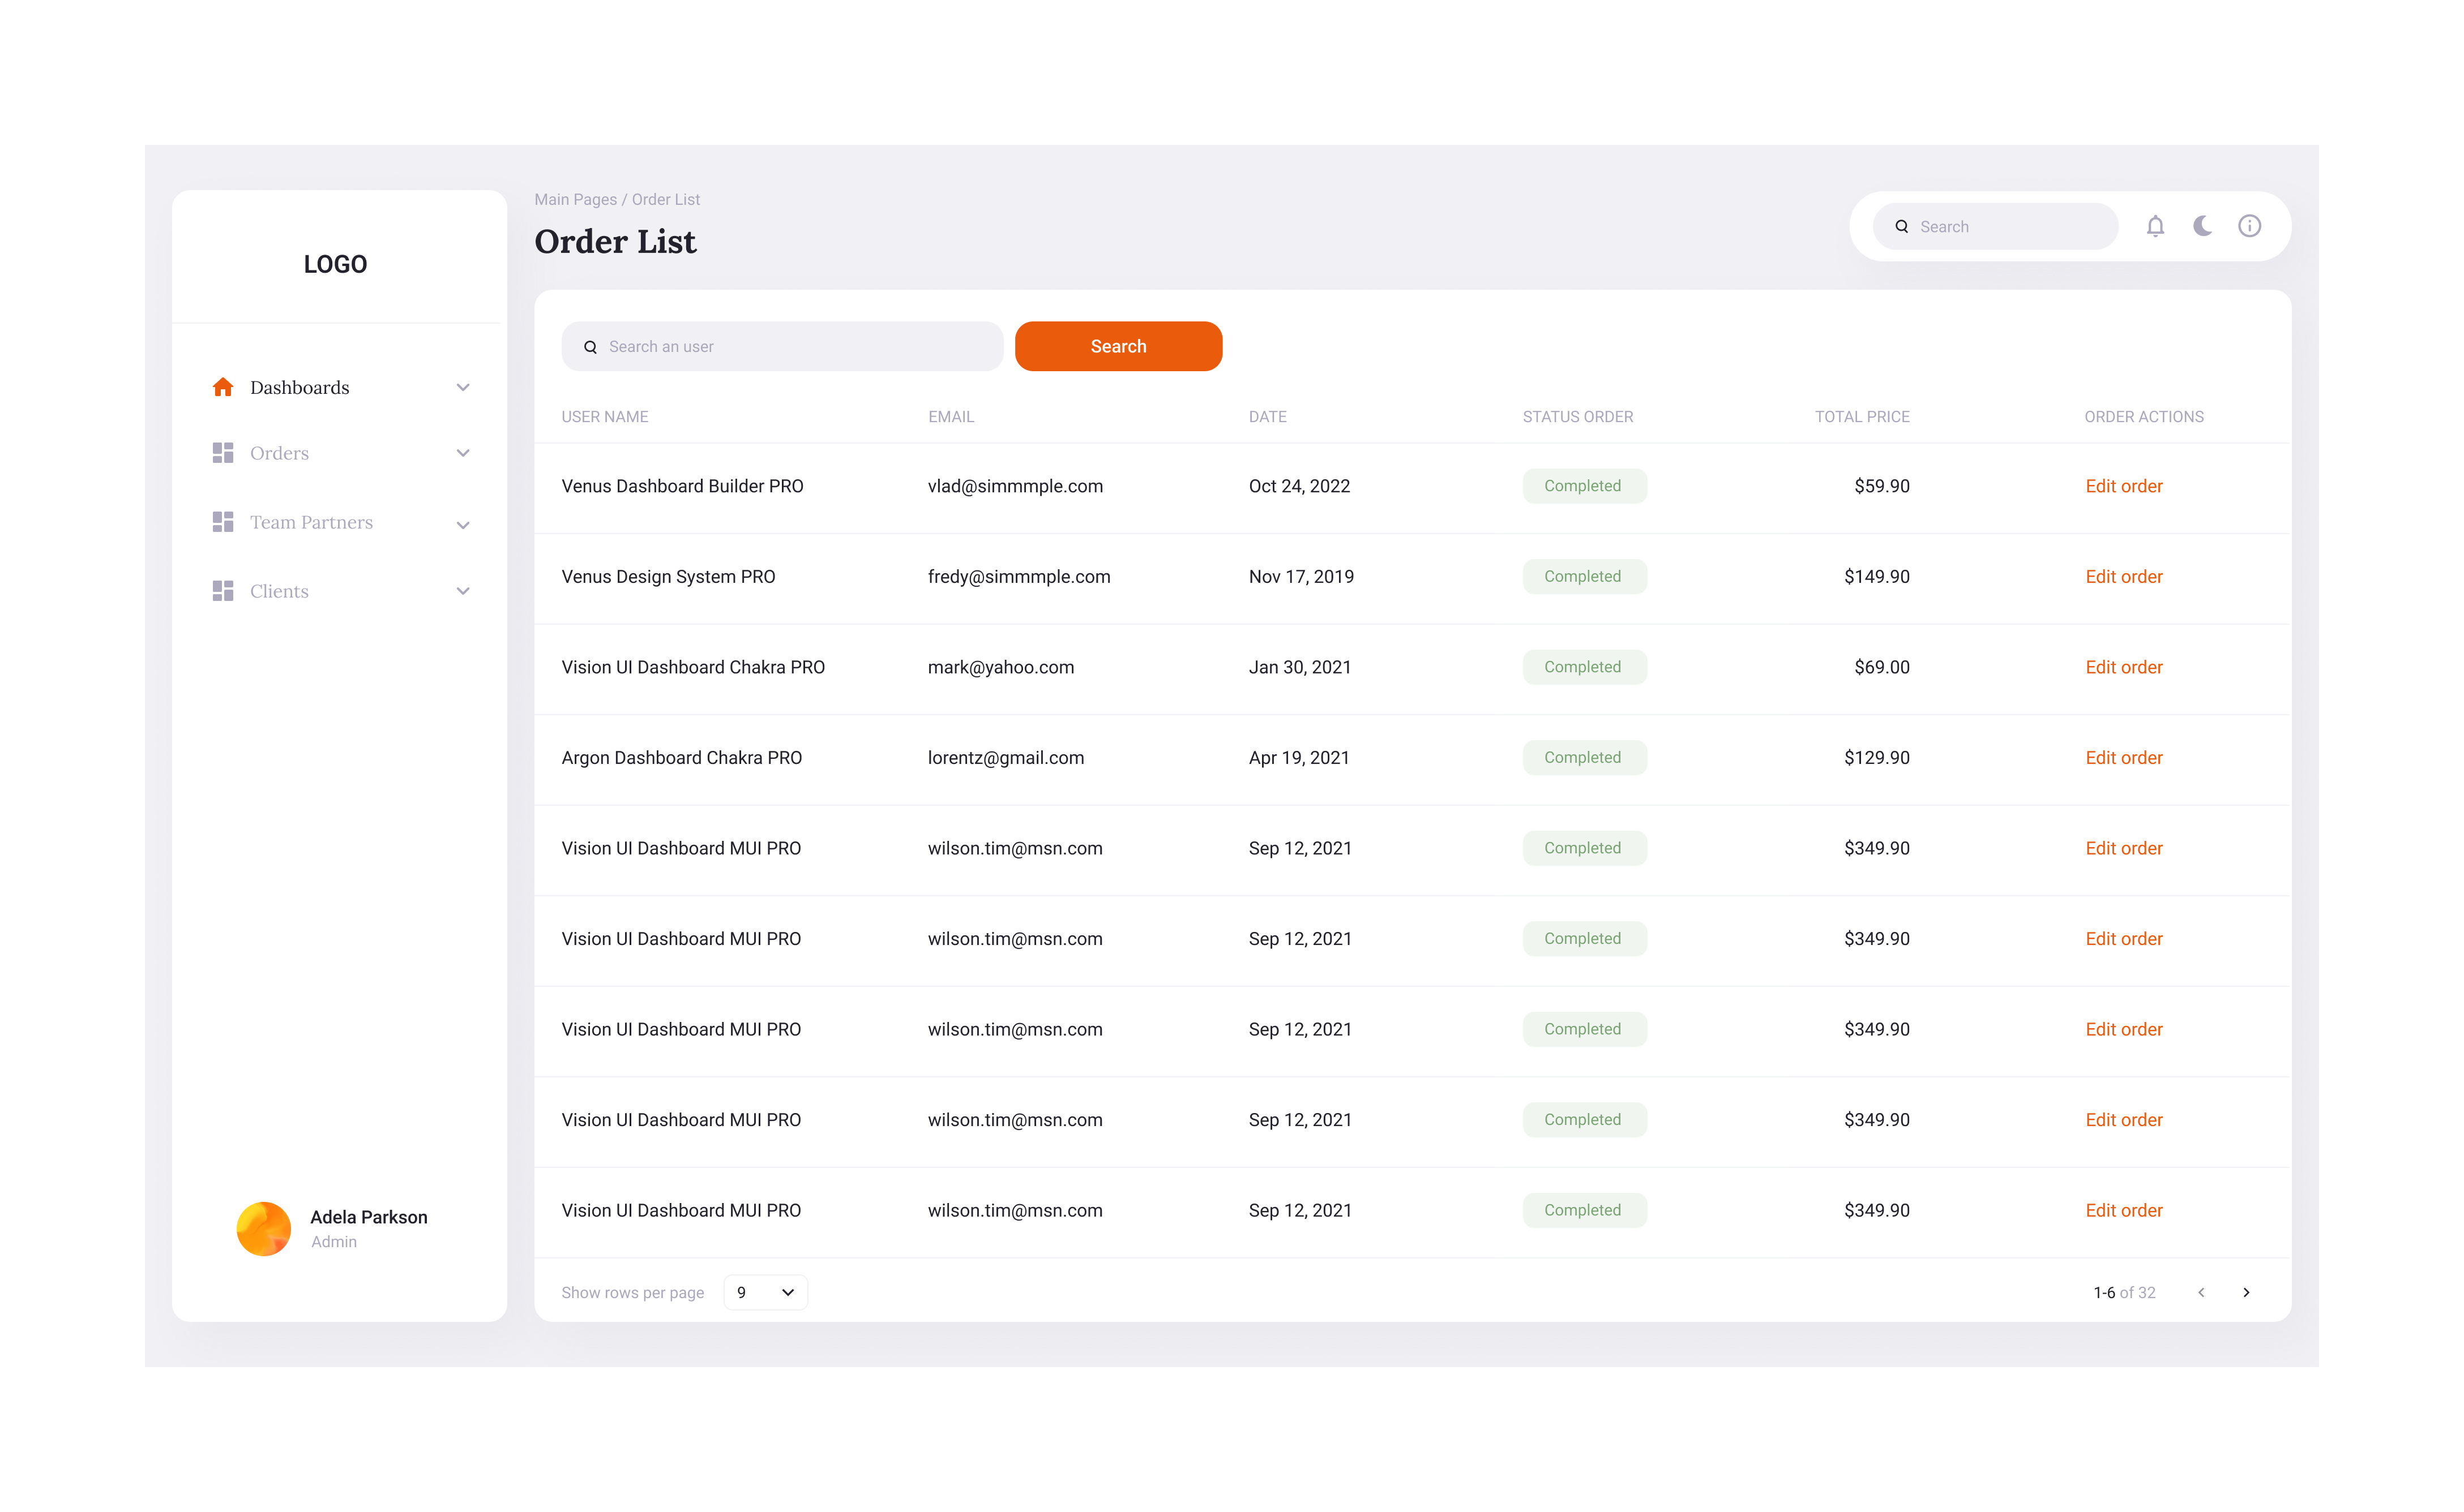Go to next page with the right arrow
This screenshot has height=1512, width=2464.
(2246, 1292)
